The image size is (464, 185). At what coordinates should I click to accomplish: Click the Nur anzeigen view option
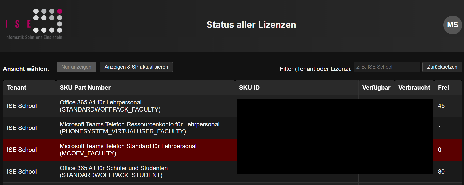coord(76,67)
